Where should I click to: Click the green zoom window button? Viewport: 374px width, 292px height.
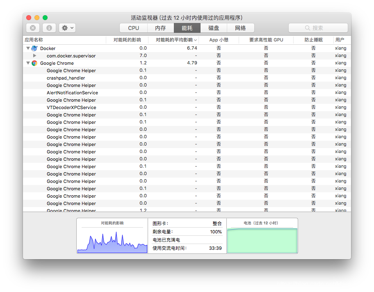pos(45,18)
